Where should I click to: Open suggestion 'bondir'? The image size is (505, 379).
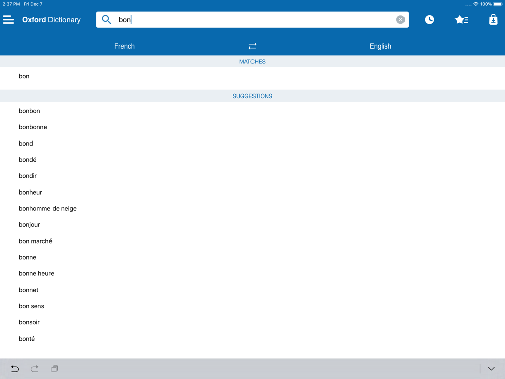[252, 176]
